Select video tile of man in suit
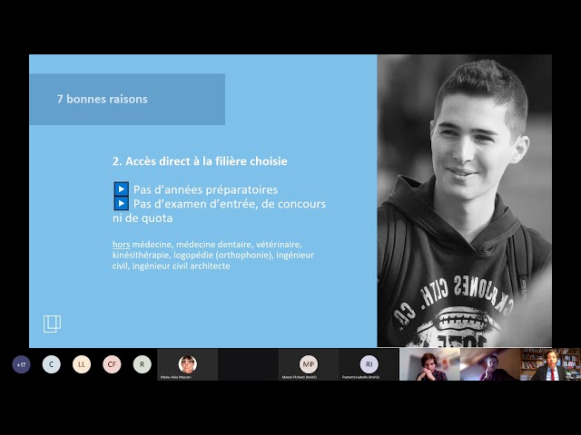The height and width of the screenshot is (435, 581). (550, 364)
